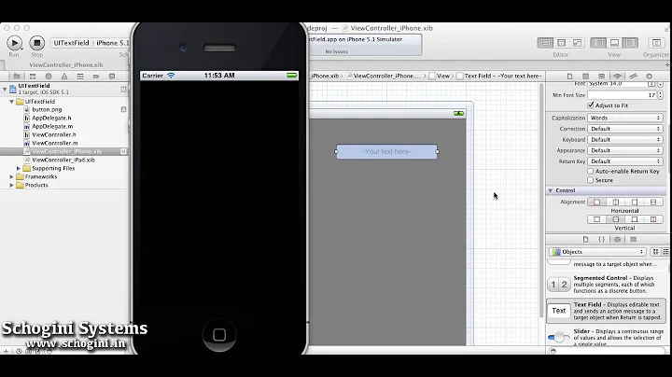Open the breakpoint navigator icon
The width and height of the screenshot is (672, 377).
(x=96, y=77)
